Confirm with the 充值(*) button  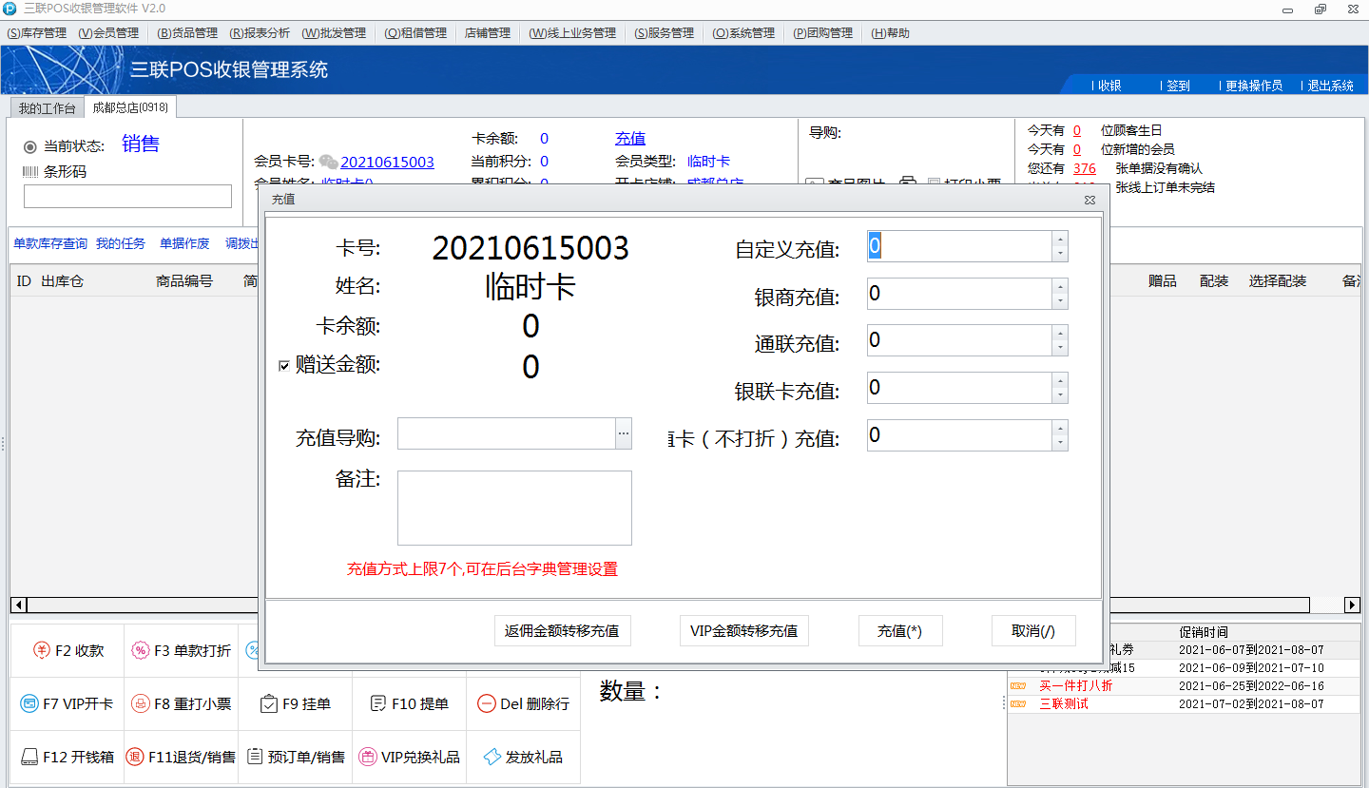899,631
